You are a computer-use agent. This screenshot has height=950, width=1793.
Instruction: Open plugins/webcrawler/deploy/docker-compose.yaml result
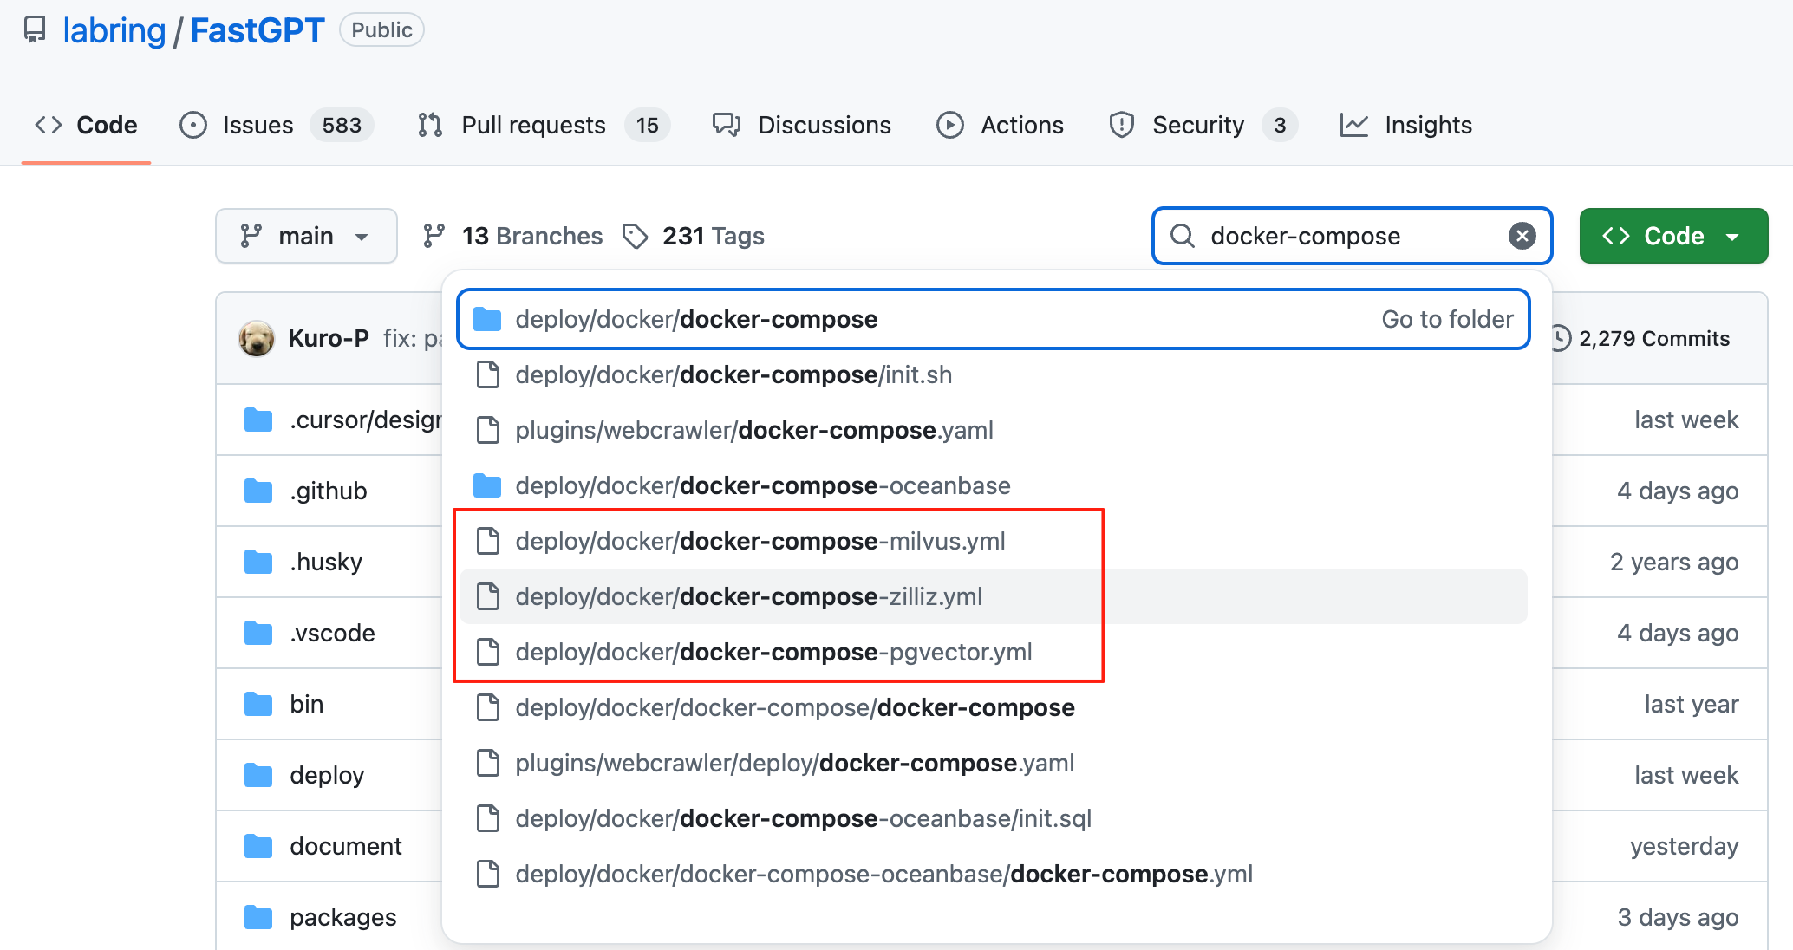(x=993, y=763)
